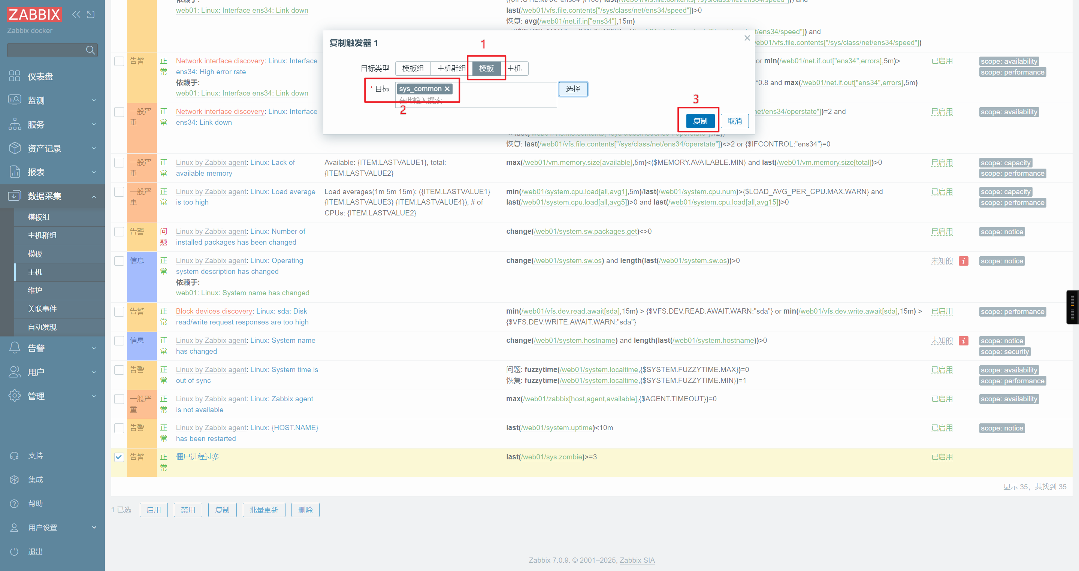The height and width of the screenshot is (571, 1079).
Task: Click 退出 sign out
Action: coord(35,551)
